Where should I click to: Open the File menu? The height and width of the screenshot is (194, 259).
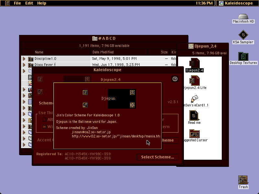pos(17,3)
